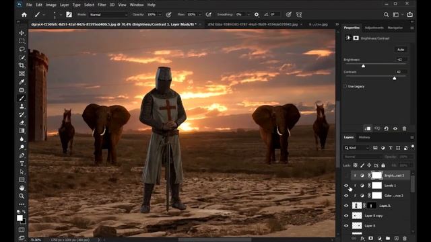Viewport: 431px width, 242px height.
Task: Open the Edit Toolbar three-dots menu
Action: tap(22, 204)
